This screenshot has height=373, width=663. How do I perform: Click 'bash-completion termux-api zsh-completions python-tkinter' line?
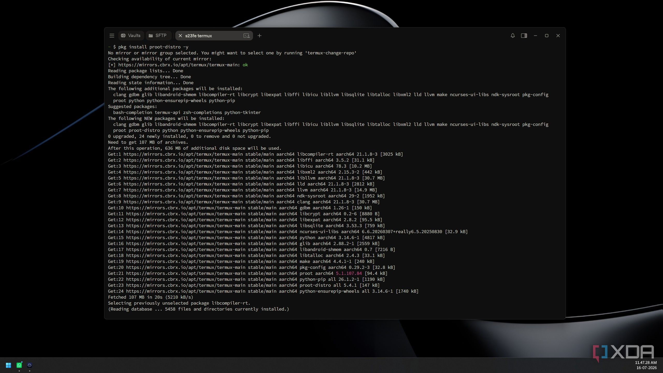click(x=187, y=112)
